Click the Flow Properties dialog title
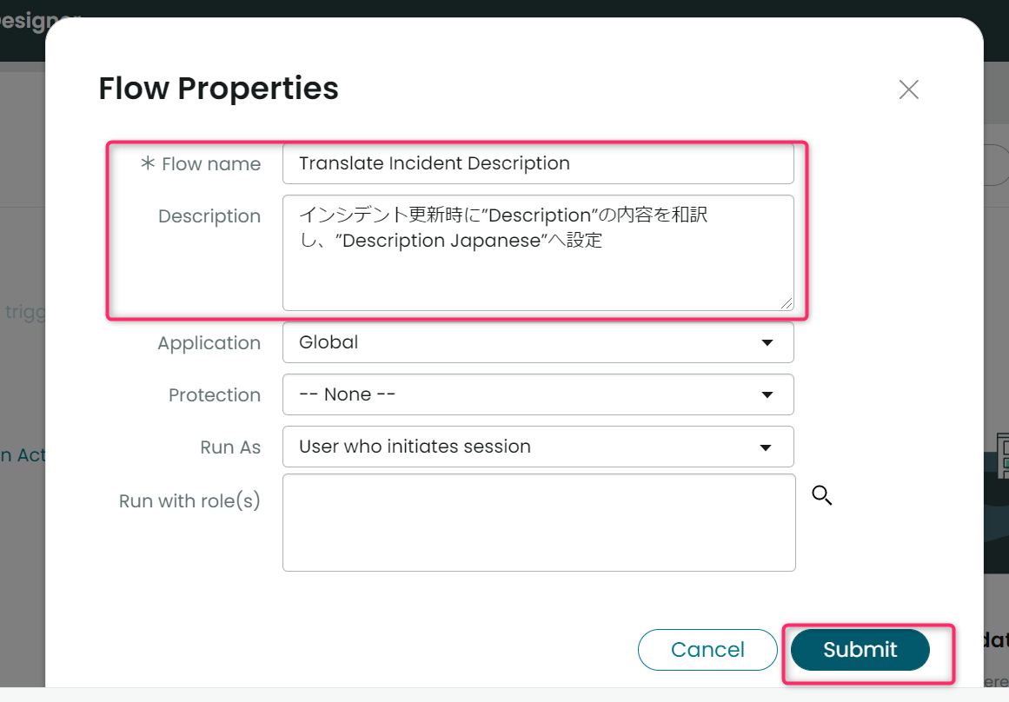The image size is (1009, 702). [217, 88]
